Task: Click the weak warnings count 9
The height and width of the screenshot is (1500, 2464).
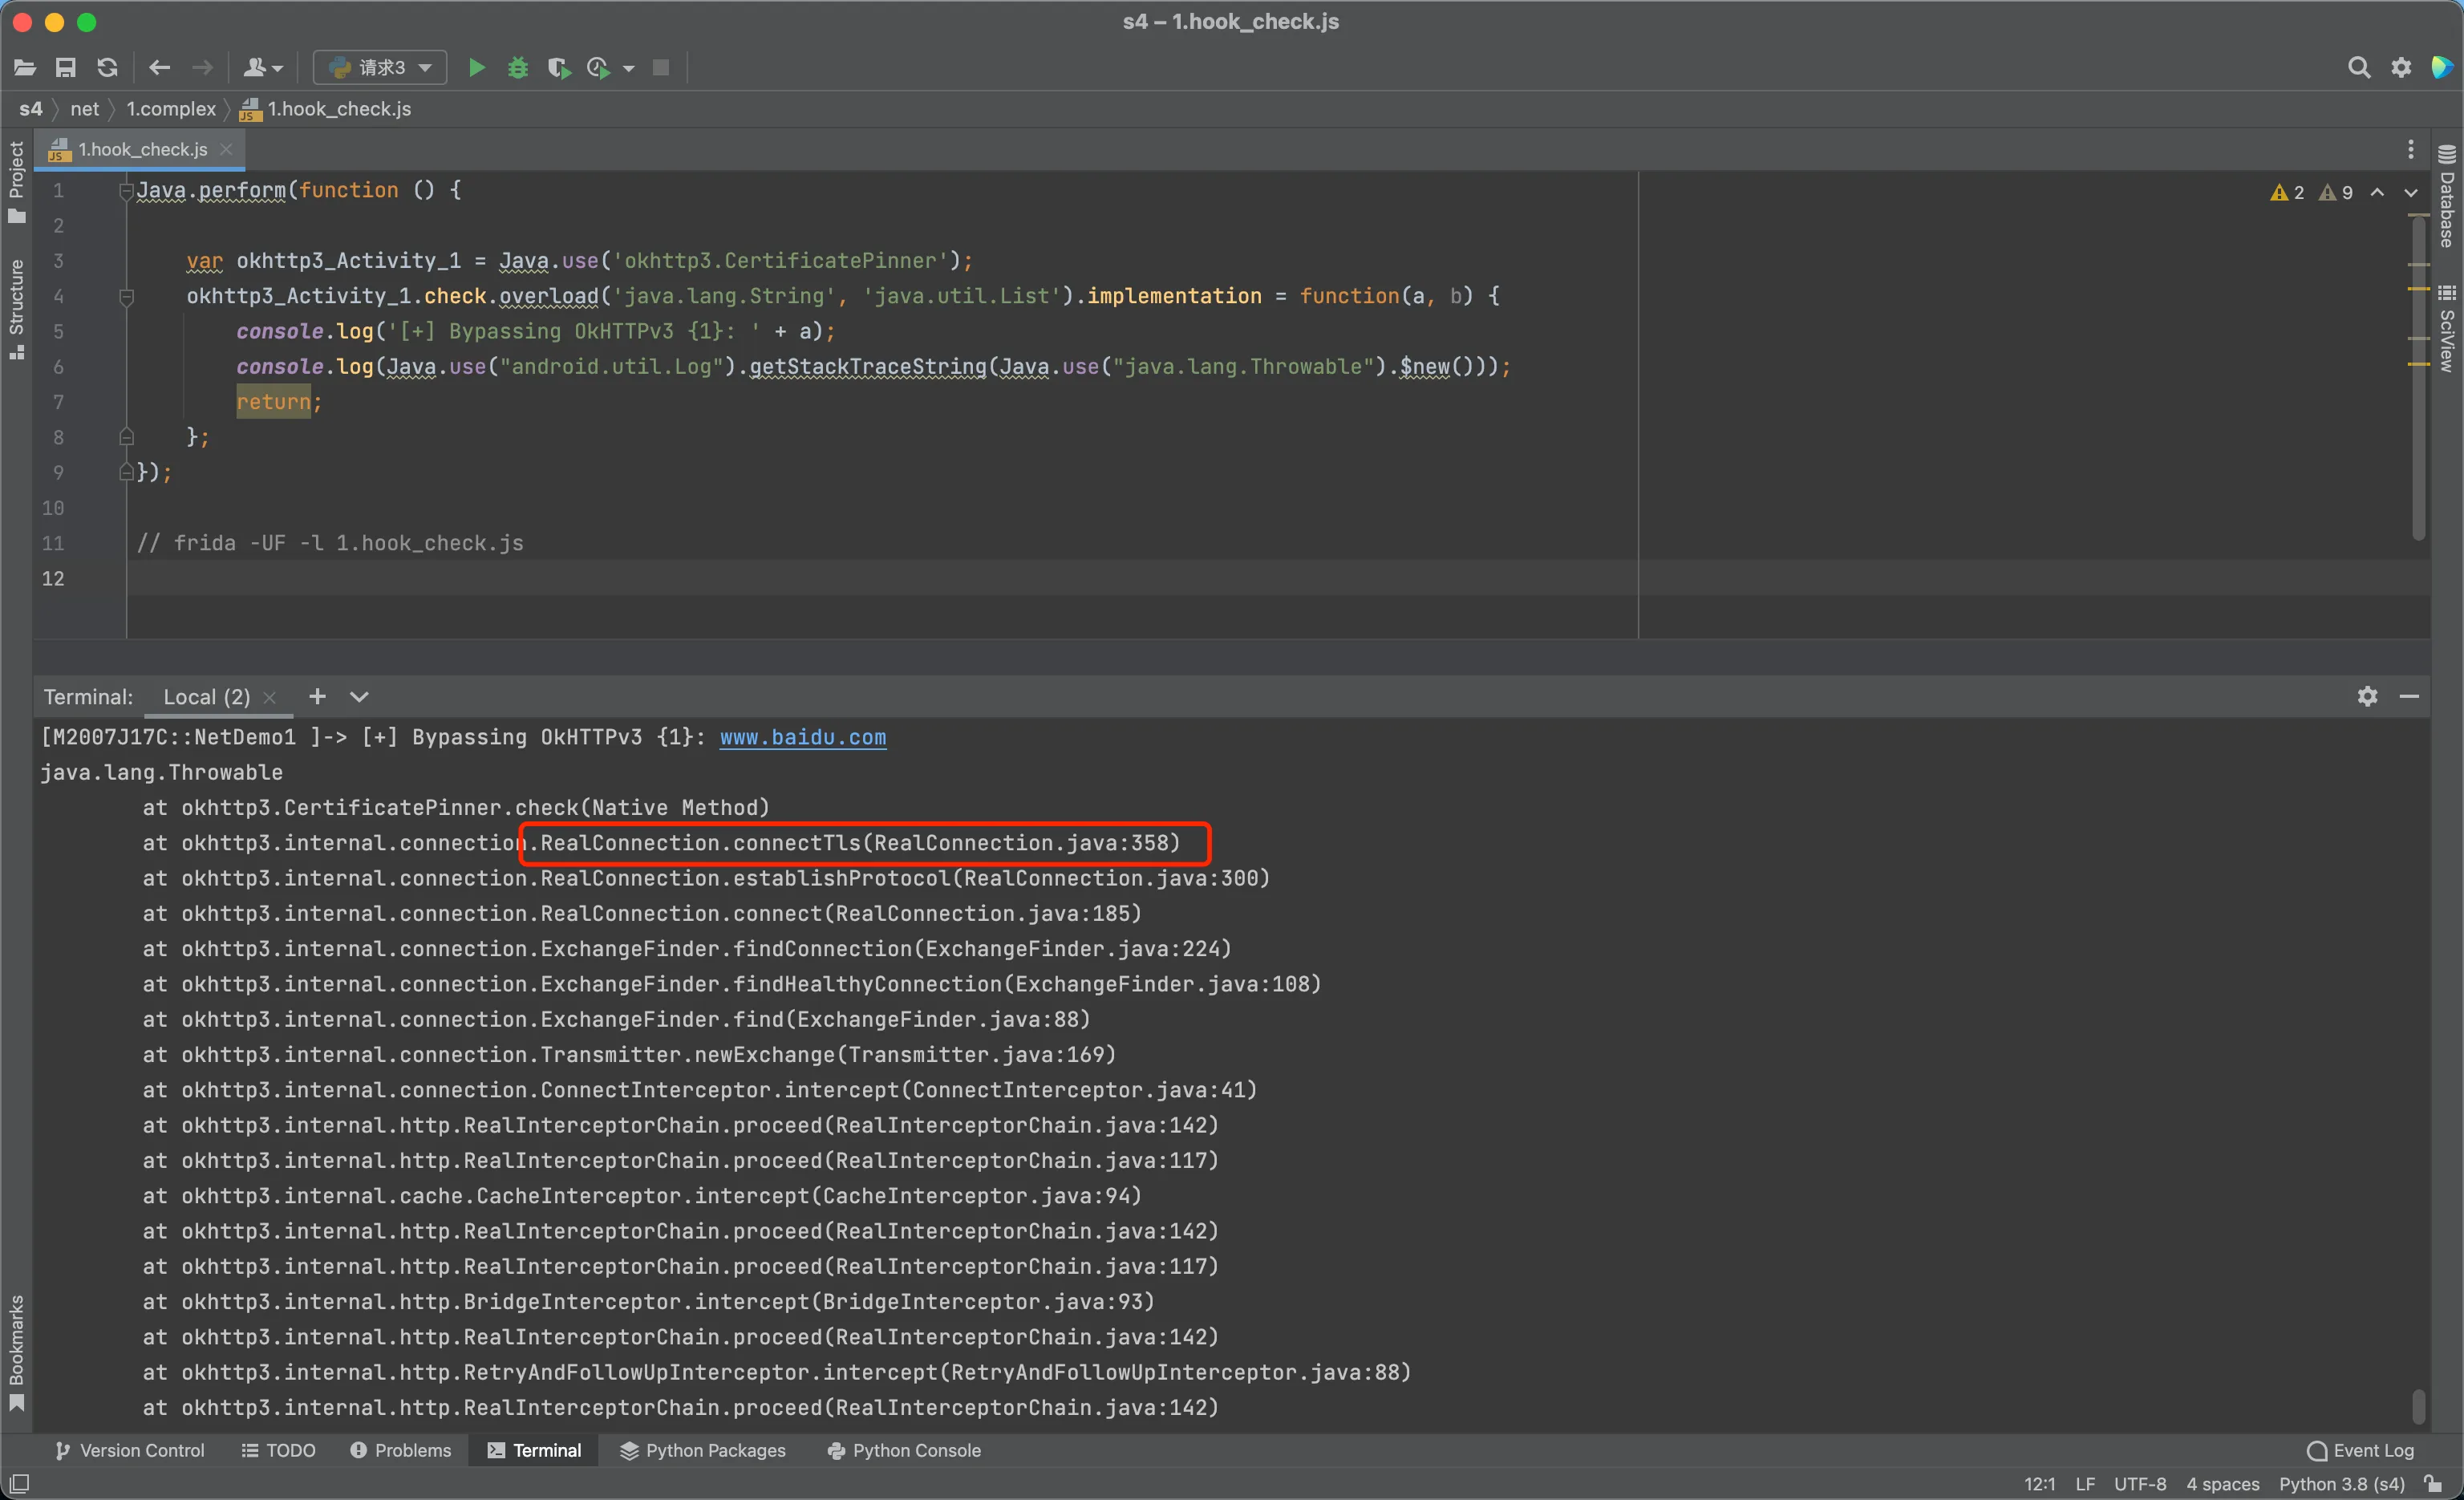Action: (x=2336, y=192)
